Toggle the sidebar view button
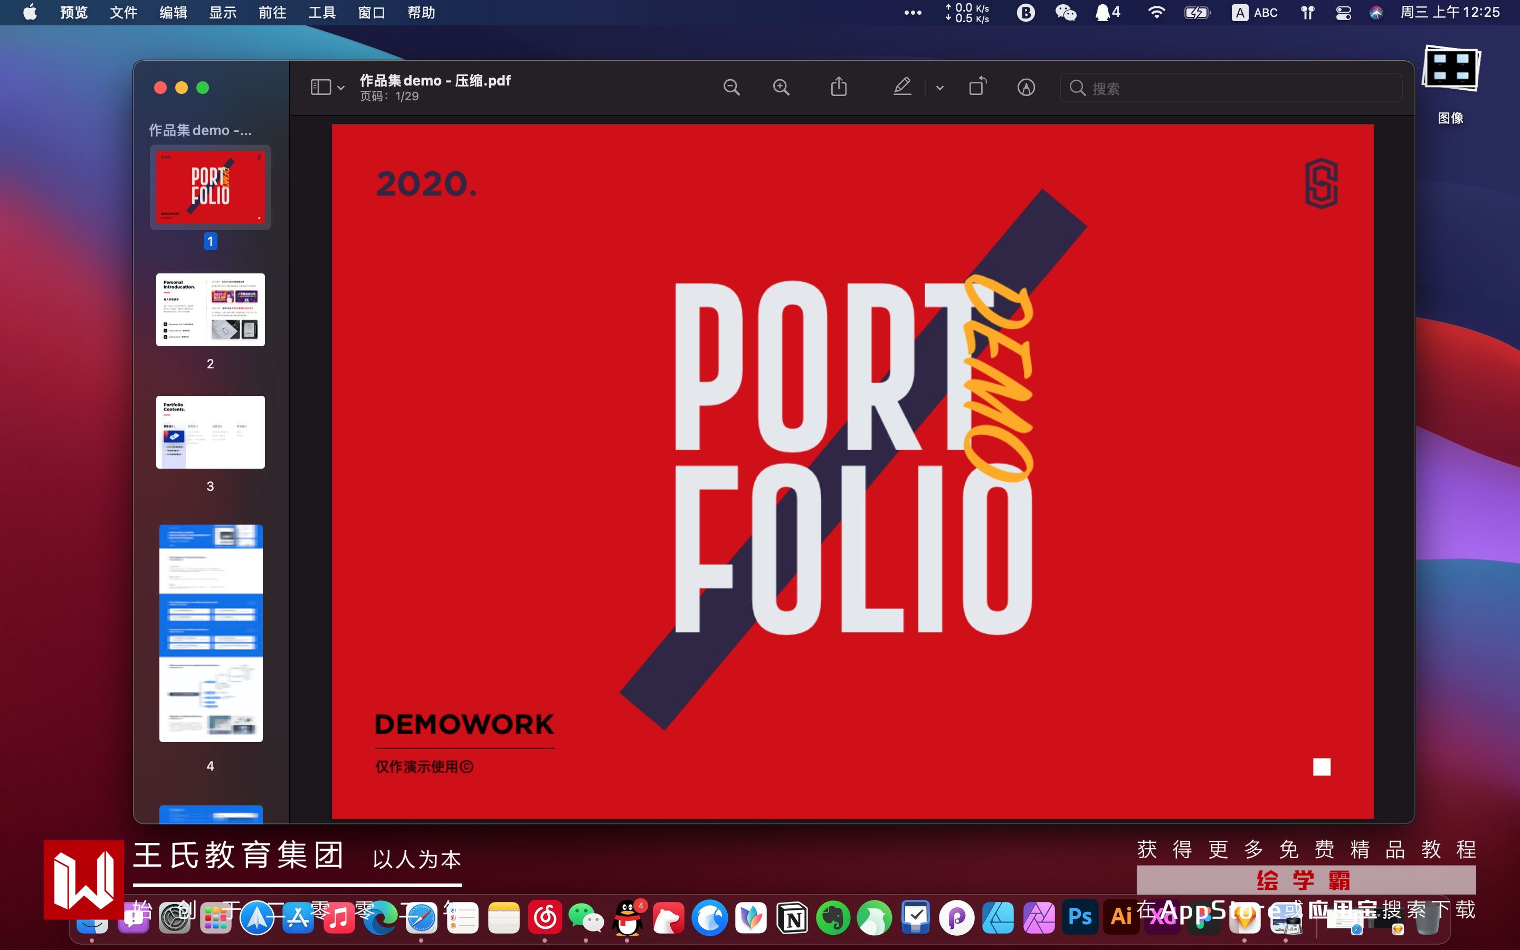The height and width of the screenshot is (950, 1520). point(320,87)
